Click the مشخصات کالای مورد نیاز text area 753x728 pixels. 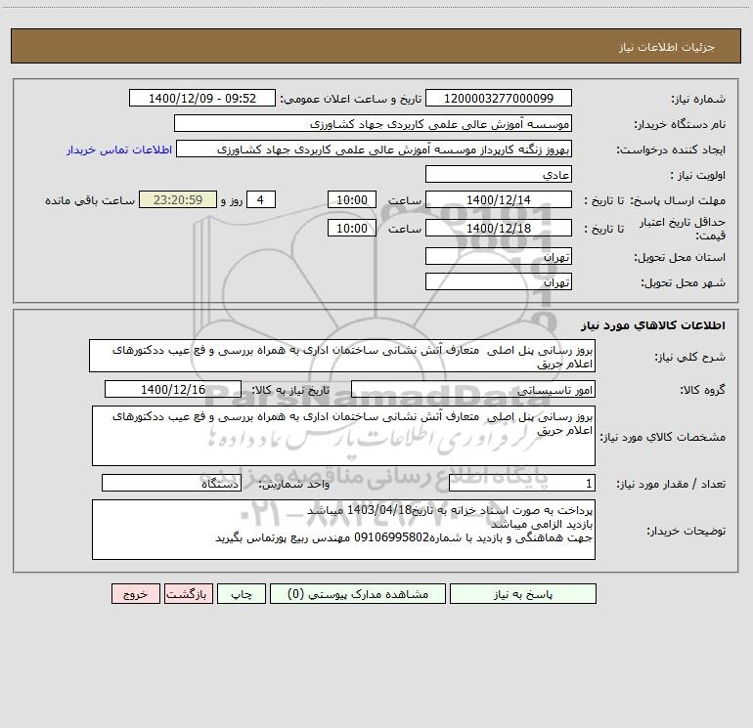(x=343, y=436)
